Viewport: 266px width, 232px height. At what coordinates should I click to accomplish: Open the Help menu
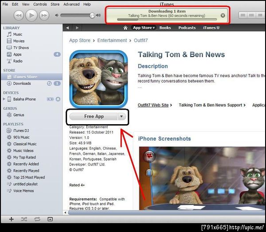87,4
